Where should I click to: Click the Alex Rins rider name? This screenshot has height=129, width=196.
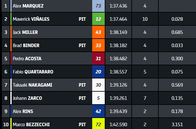(x=23, y=111)
